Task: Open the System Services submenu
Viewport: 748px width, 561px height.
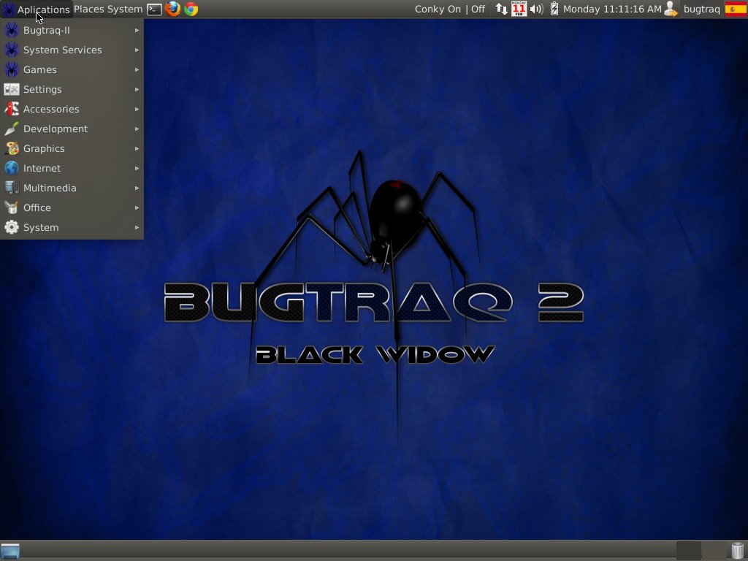Action: coord(72,50)
